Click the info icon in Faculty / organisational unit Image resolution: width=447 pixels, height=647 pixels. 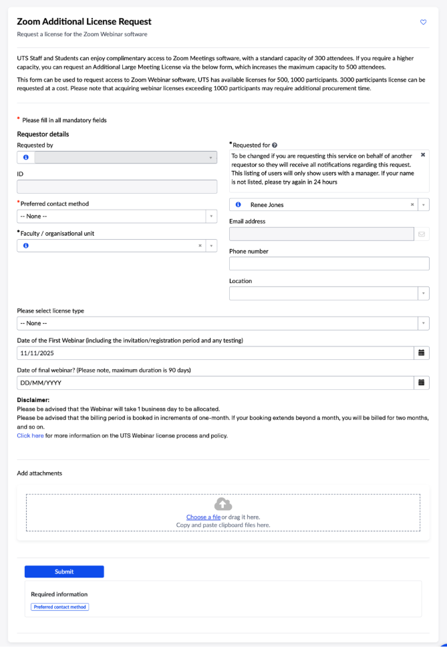click(x=26, y=246)
